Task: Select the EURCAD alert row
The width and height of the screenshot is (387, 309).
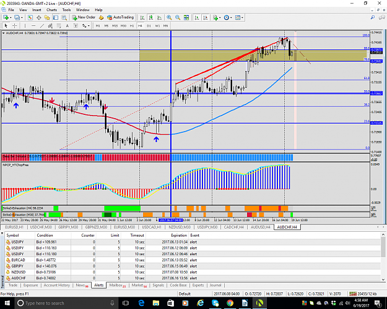Action: click(x=193, y=260)
